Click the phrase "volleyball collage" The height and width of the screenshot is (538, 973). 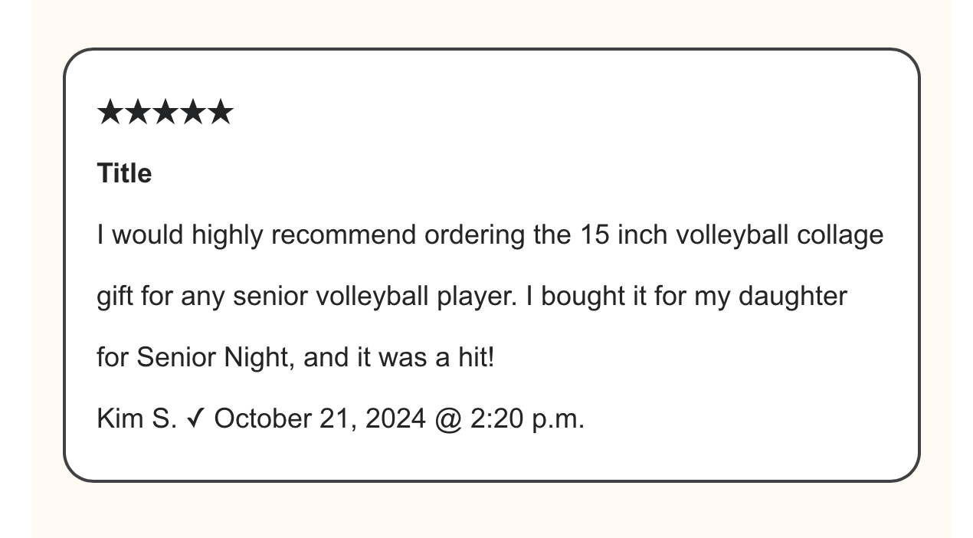pos(779,235)
